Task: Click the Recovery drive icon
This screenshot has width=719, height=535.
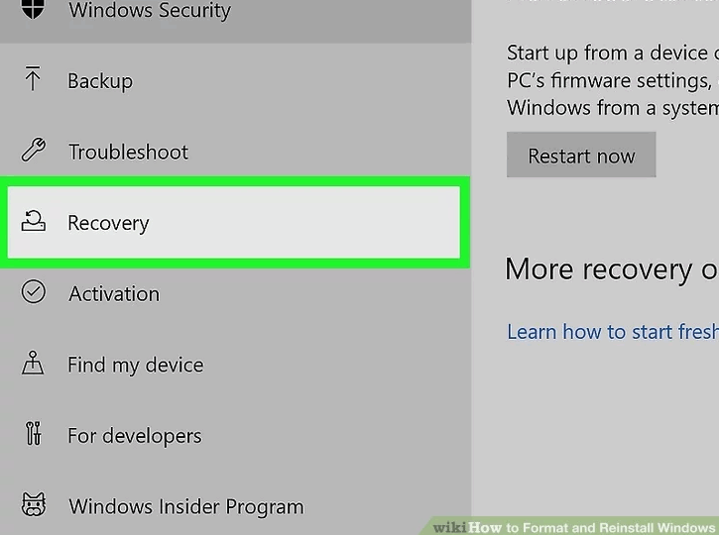Action: (x=34, y=221)
